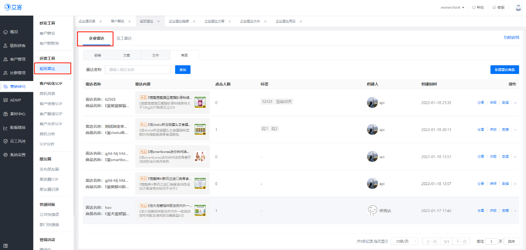The width and height of the screenshot is (526, 250).
Task: Click 系统设置 gear in sidebar
Action: tap(5, 155)
